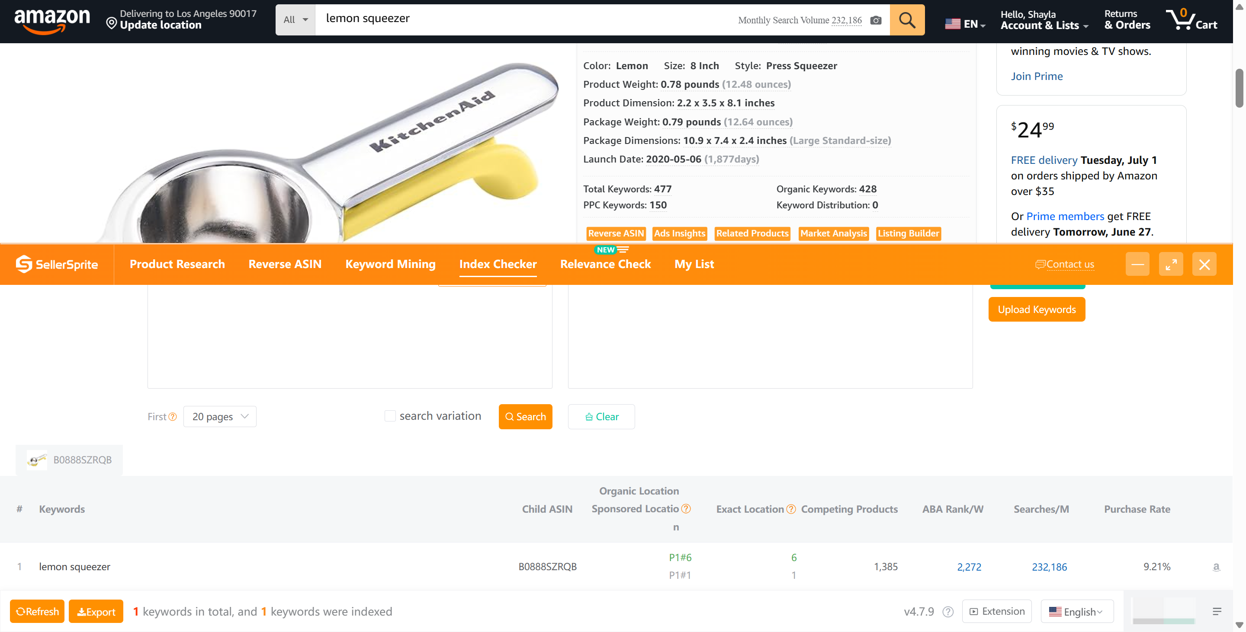
Task: Click the Refresh button
Action: tap(37, 611)
